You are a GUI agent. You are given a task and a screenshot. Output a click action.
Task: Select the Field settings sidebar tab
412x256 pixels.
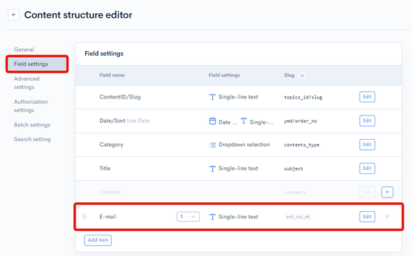[x=37, y=64]
